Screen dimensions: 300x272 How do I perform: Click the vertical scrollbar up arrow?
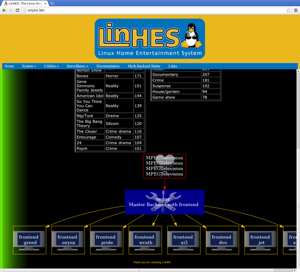(x=298, y=71)
